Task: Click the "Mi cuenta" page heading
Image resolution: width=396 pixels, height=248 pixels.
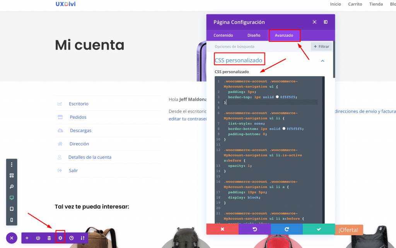Action: click(90, 45)
